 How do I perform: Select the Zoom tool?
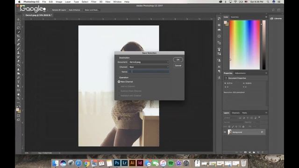(x=18, y=98)
